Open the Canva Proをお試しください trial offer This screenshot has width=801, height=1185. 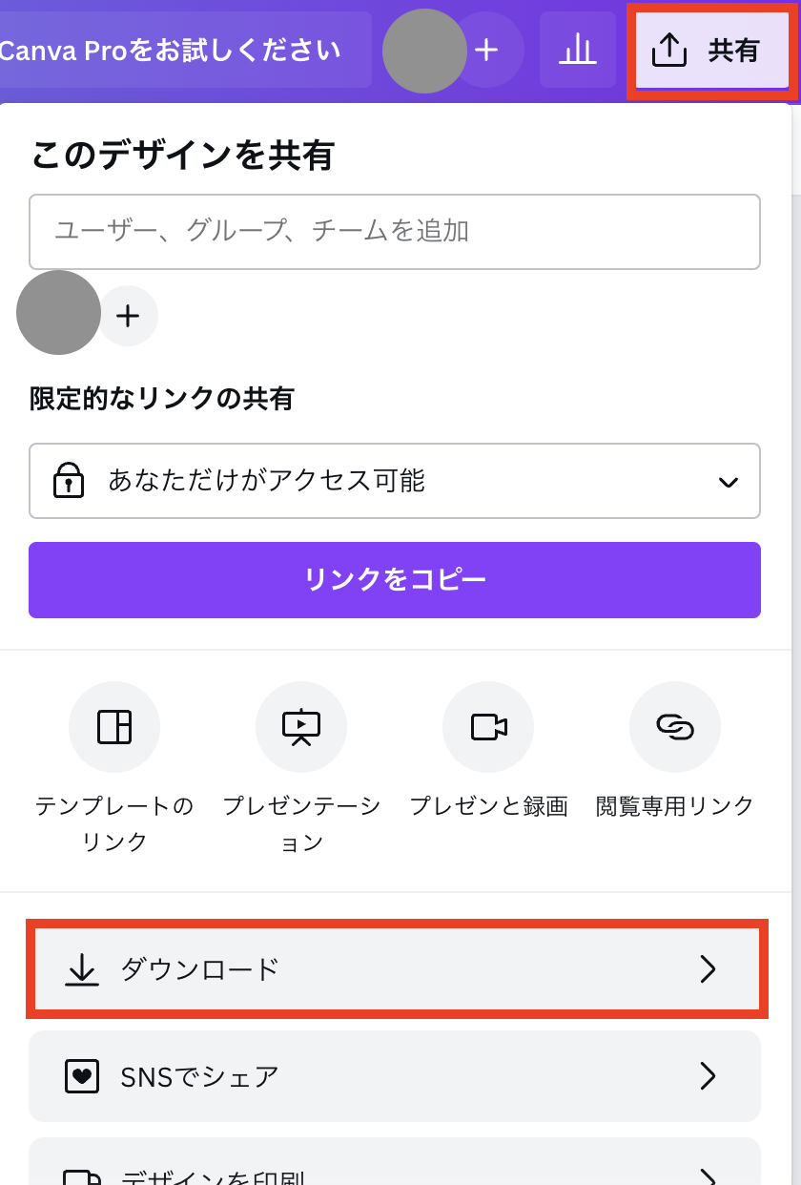172,52
